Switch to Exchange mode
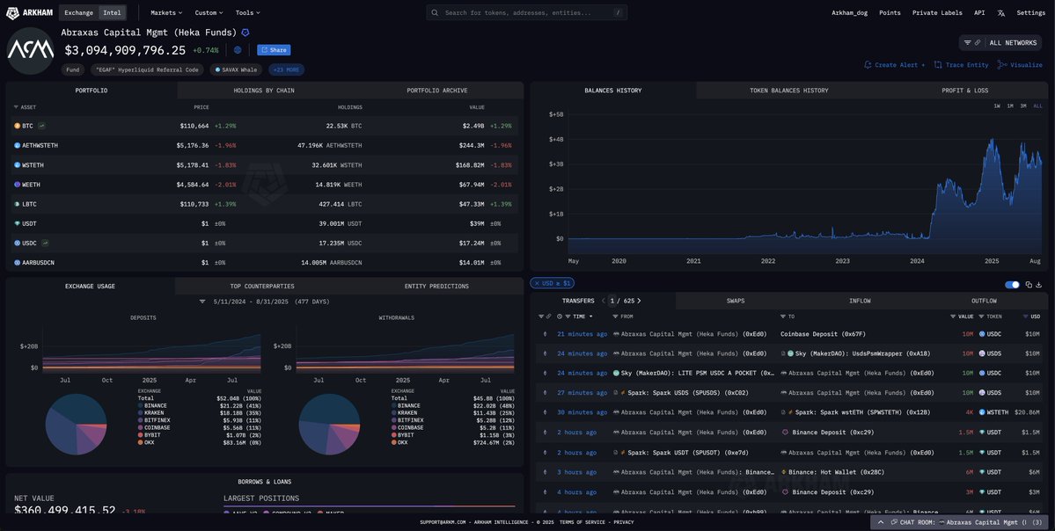This screenshot has height=531, width=1055. click(78, 13)
